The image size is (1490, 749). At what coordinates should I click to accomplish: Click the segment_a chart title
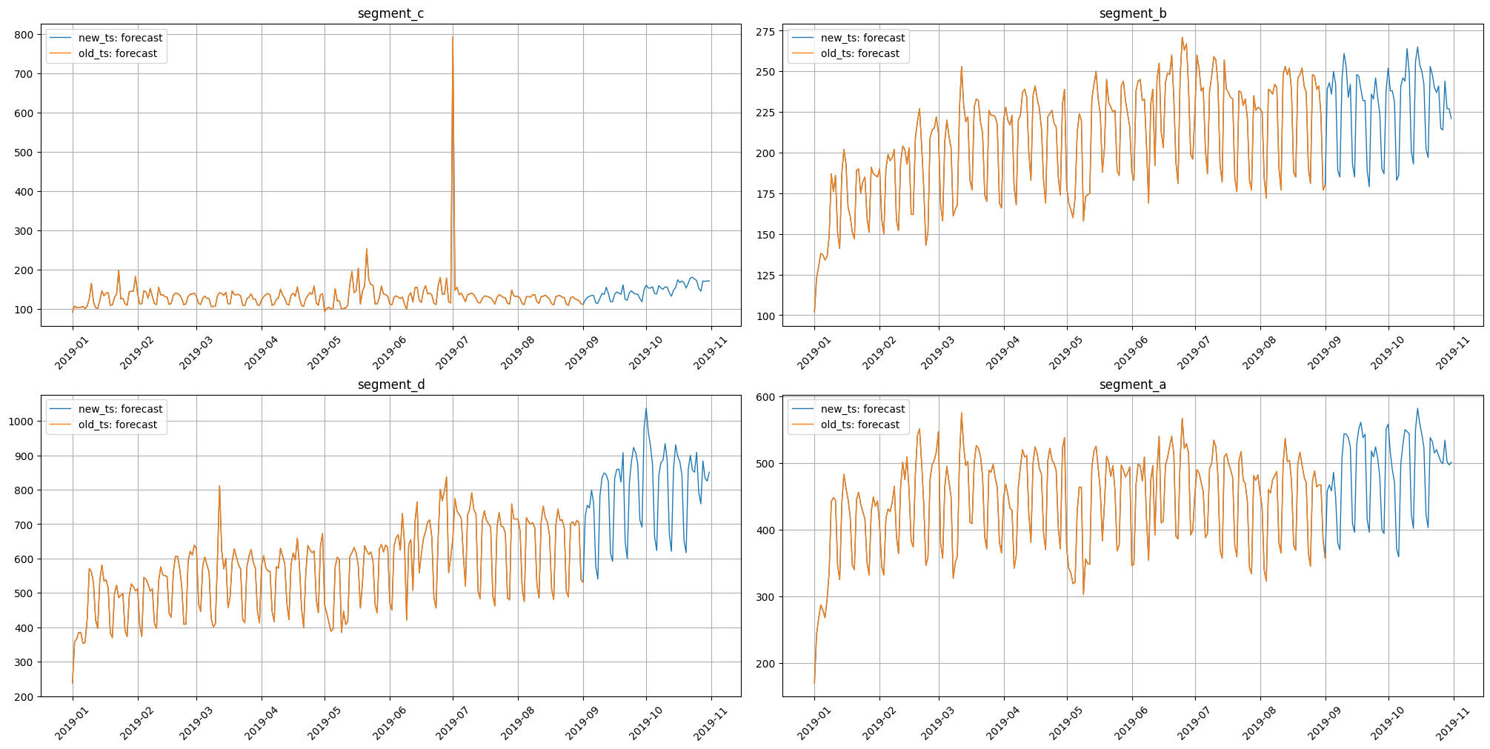click(1133, 385)
